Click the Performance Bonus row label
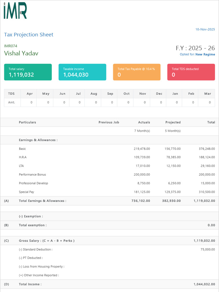219x292 pixels. pos(33,175)
